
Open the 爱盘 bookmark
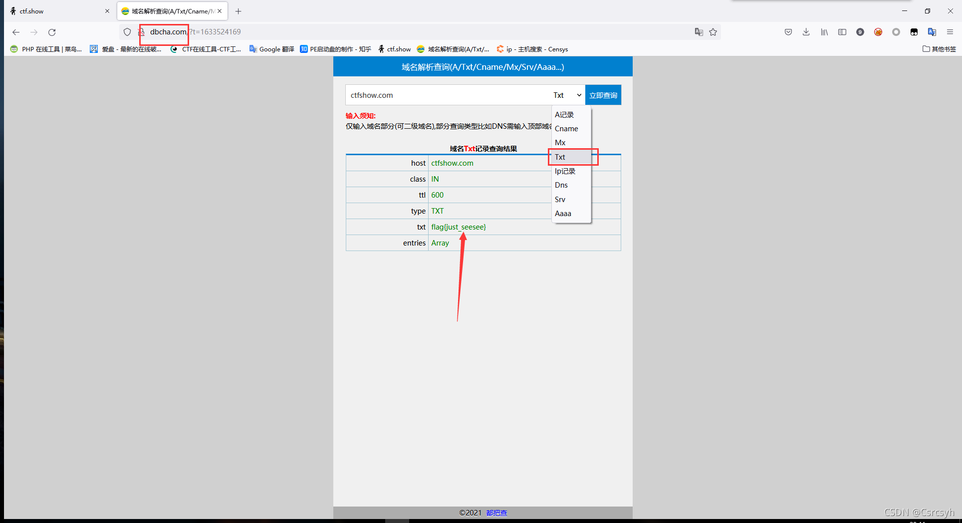point(126,49)
